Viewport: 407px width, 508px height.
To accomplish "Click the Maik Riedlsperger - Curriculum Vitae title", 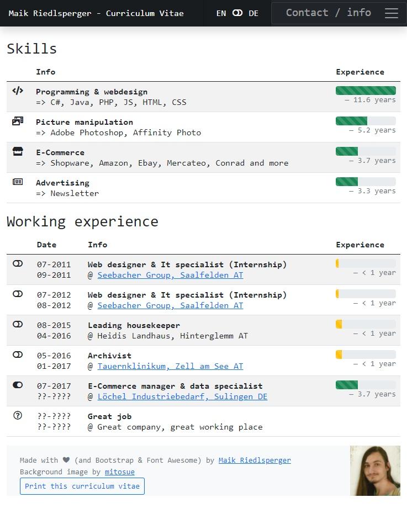I will [96, 13].
